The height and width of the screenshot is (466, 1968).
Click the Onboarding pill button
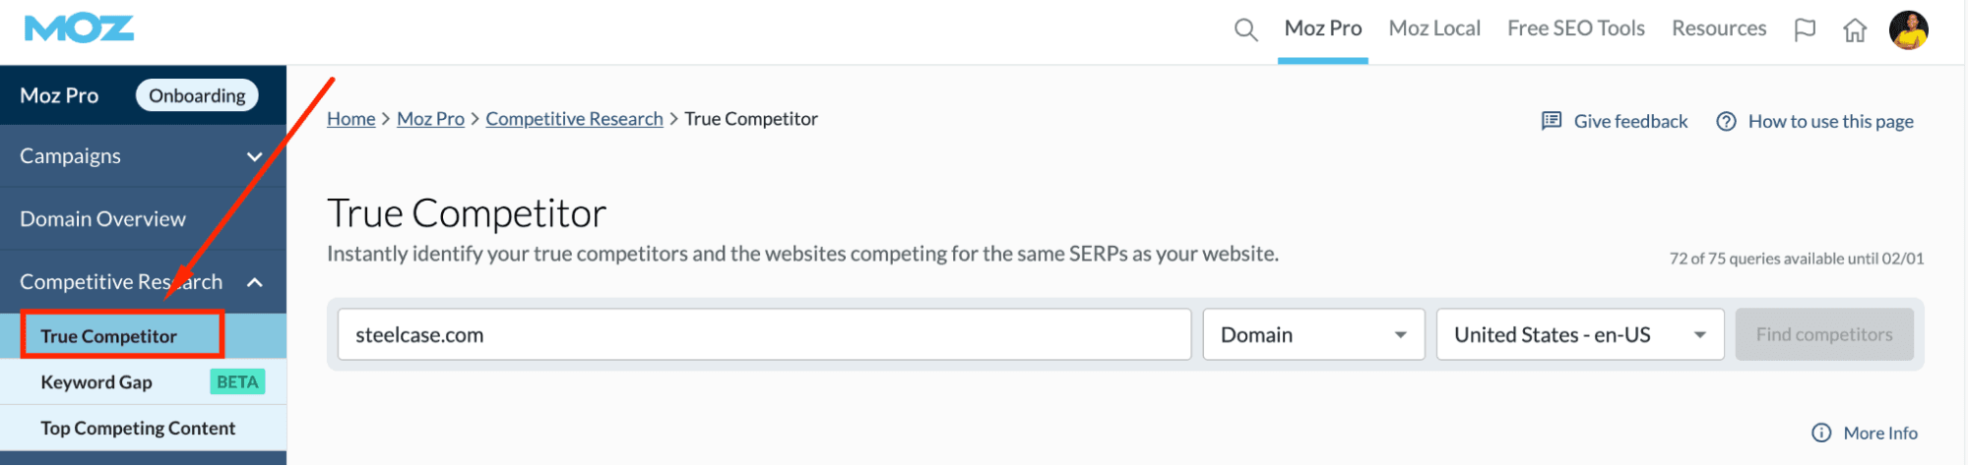[197, 95]
